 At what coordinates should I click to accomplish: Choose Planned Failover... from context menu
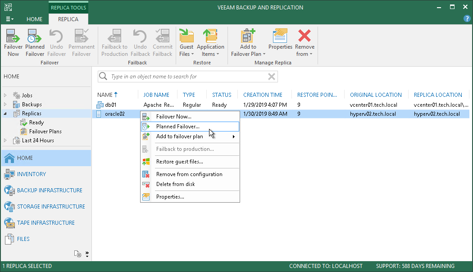coord(190,127)
